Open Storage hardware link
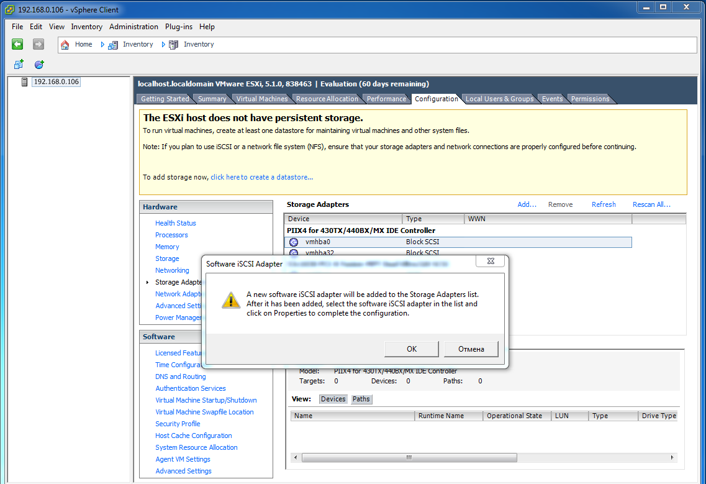Viewport: 706px width, 484px height. pyautogui.click(x=167, y=258)
